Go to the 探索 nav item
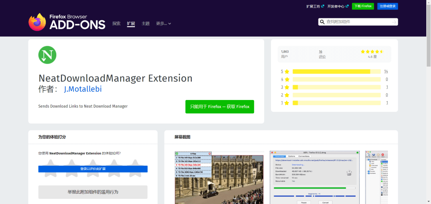Screen dimensions: 431x204 116,24
